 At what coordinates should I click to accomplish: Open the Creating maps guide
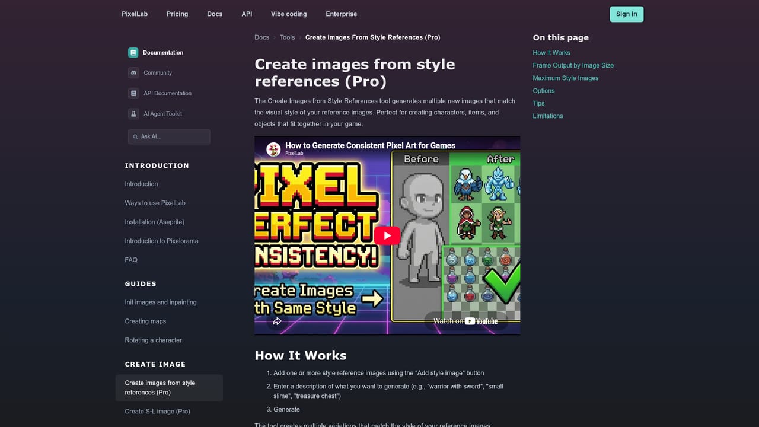(x=145, y=321)
